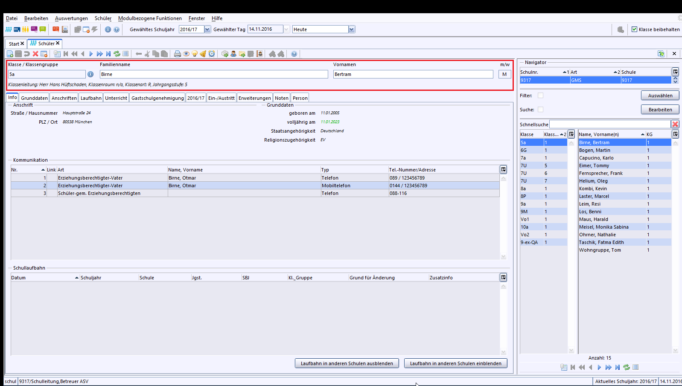The width and height of the screenshot is (682, 386).
Task: Click the green speech bubble toolbar icon
Action: coord(43,29)
